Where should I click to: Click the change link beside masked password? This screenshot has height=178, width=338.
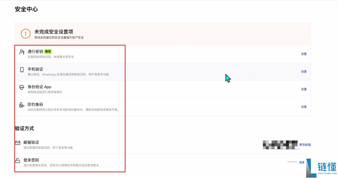pyautogui.click(x=302, y=162)
